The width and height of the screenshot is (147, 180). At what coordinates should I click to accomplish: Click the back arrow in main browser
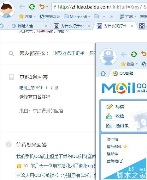pyautogui.click(x=22, y=7)
